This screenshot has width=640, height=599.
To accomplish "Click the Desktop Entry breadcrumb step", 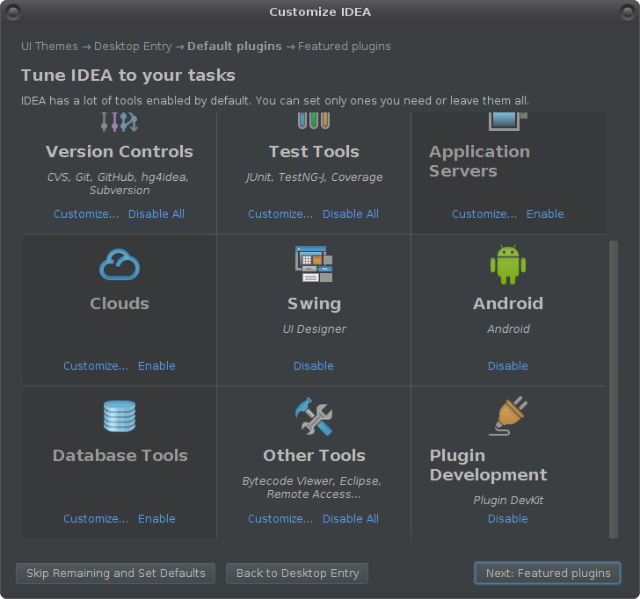I will pos(133,47).
